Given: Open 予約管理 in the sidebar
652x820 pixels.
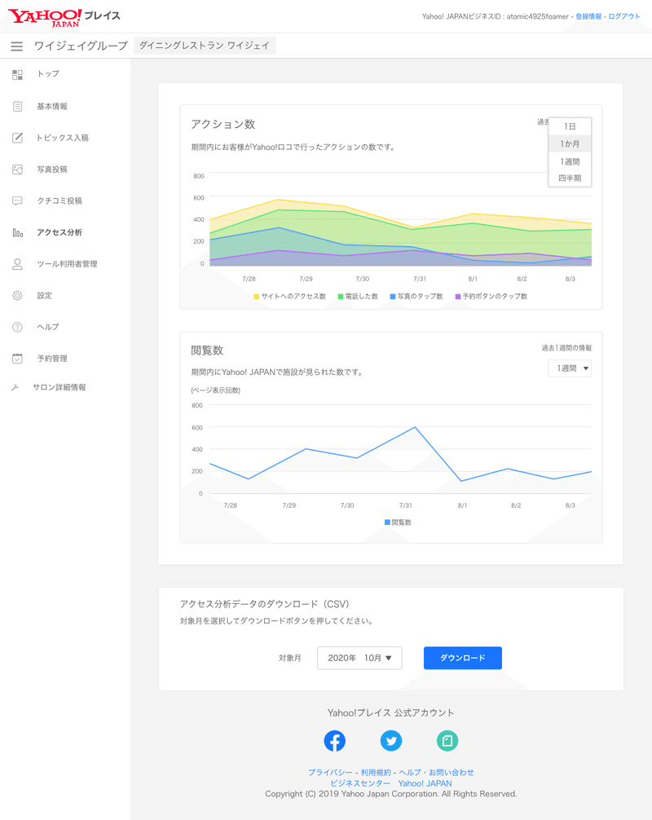Looking at the screenshot, I should 52,358.
